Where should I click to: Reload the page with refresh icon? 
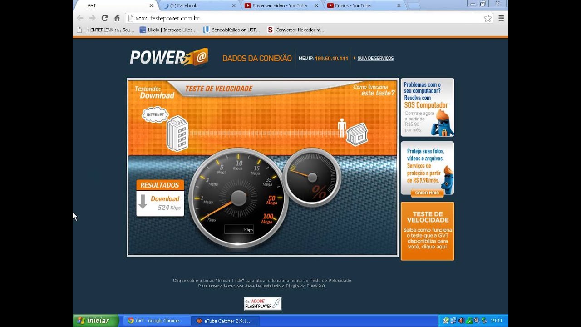104,18
